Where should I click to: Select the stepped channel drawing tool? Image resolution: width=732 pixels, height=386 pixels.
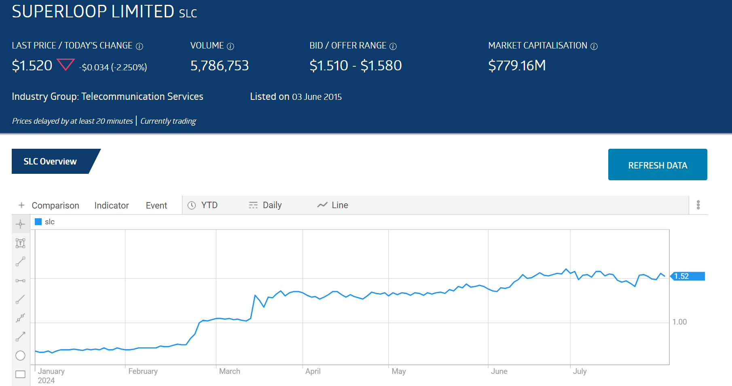click(x=20, y=318)
